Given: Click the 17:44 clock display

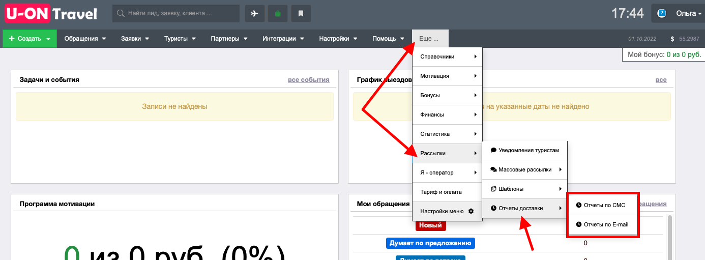Looking at the screenshot, I should click(x=627, y=14).
